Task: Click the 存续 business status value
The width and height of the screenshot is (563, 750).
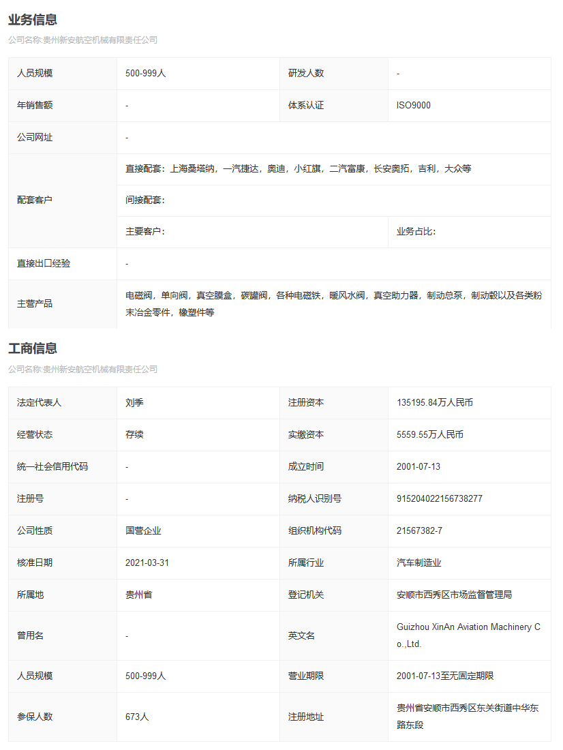Action: (x=134, y=435)
